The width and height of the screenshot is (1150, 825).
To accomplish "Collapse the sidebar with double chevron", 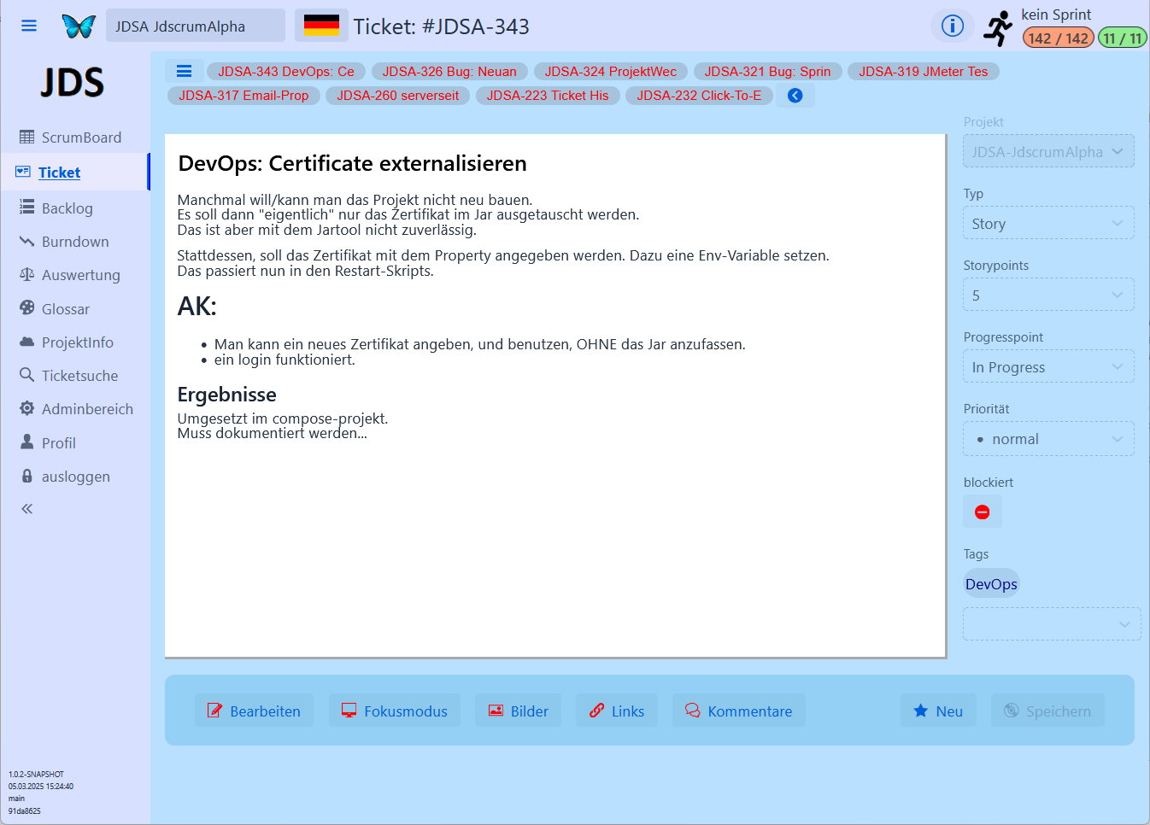I will (27, 509).
